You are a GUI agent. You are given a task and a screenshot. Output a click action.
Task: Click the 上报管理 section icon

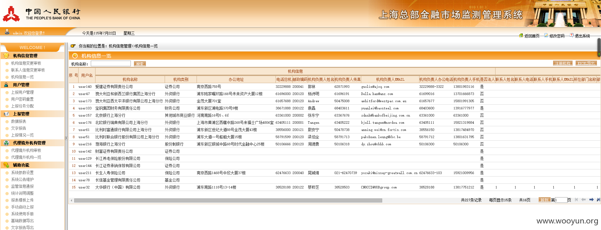click(x=6, y=114)
